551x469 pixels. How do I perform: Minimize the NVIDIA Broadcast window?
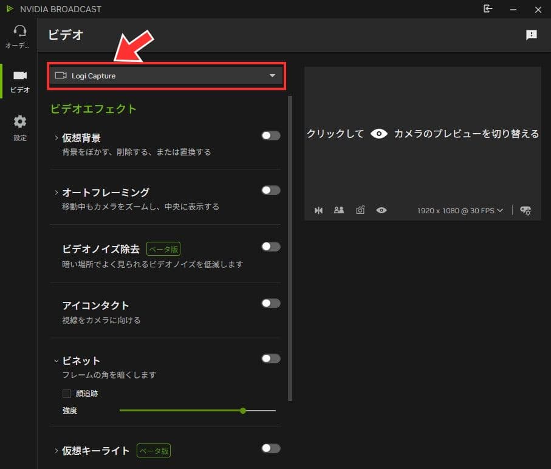tap(513, 10)
